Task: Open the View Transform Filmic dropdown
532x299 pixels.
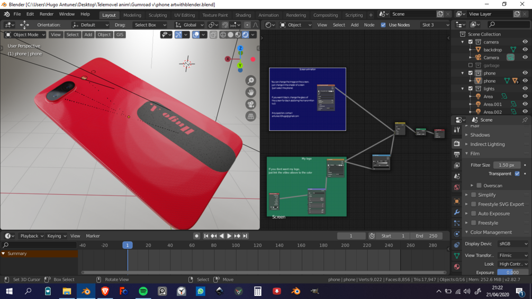Action: point(513,255)
